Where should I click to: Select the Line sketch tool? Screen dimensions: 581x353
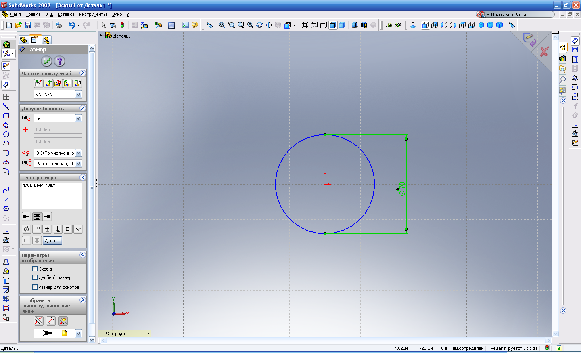(x=6, y=107)
